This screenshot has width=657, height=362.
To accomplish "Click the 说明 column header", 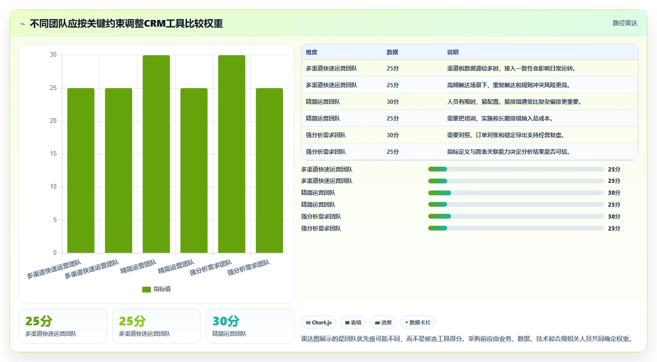I will (x=453, y=52).
